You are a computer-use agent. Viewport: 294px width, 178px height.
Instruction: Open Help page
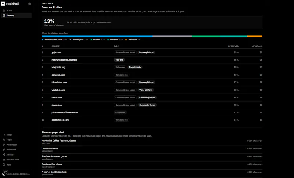coord(17,164)
